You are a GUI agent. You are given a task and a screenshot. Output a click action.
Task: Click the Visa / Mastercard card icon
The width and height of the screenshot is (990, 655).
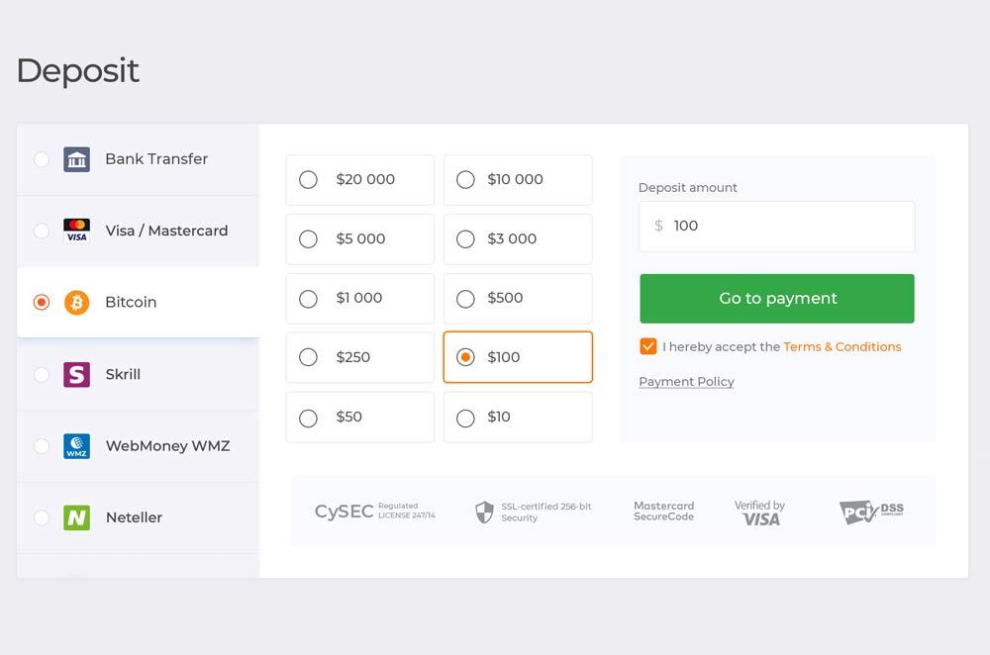pos(76,230)
